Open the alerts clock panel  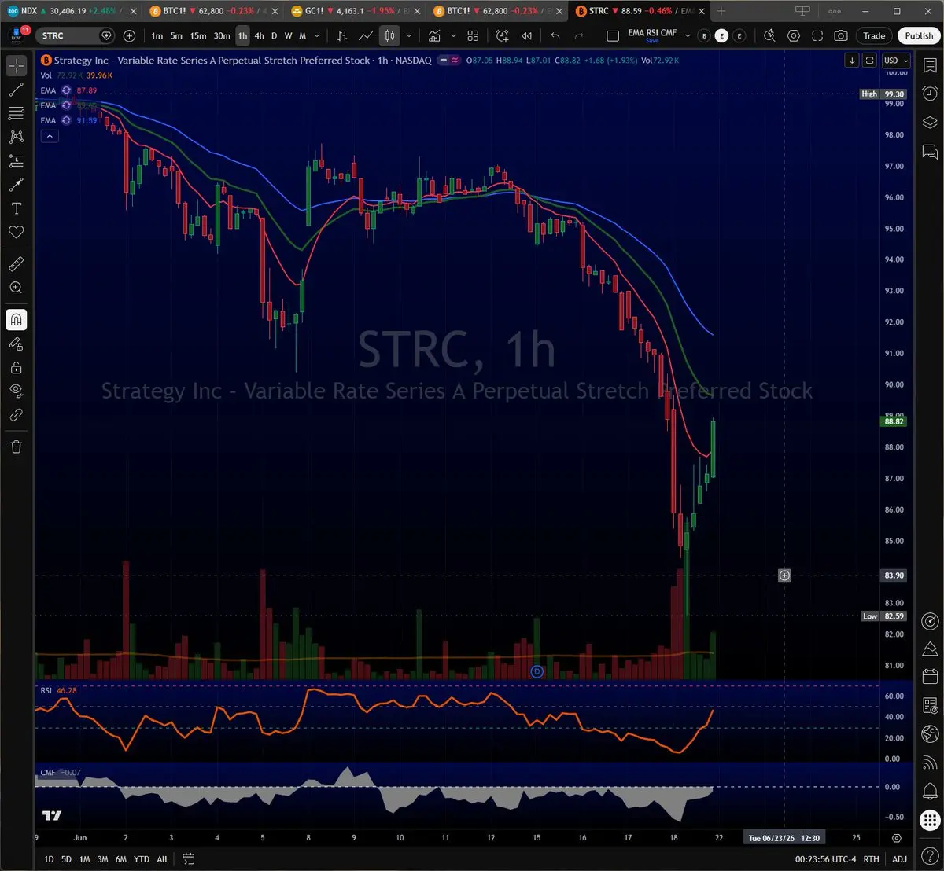(929, 94)
